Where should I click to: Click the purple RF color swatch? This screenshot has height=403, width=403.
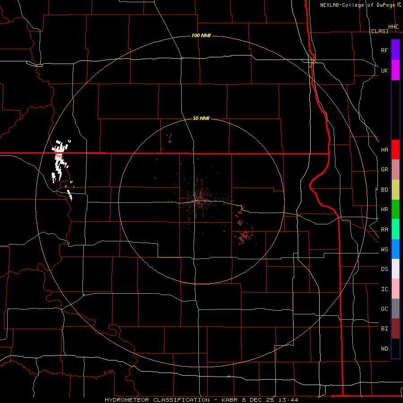pyautogui.click(x=395, y=50)
